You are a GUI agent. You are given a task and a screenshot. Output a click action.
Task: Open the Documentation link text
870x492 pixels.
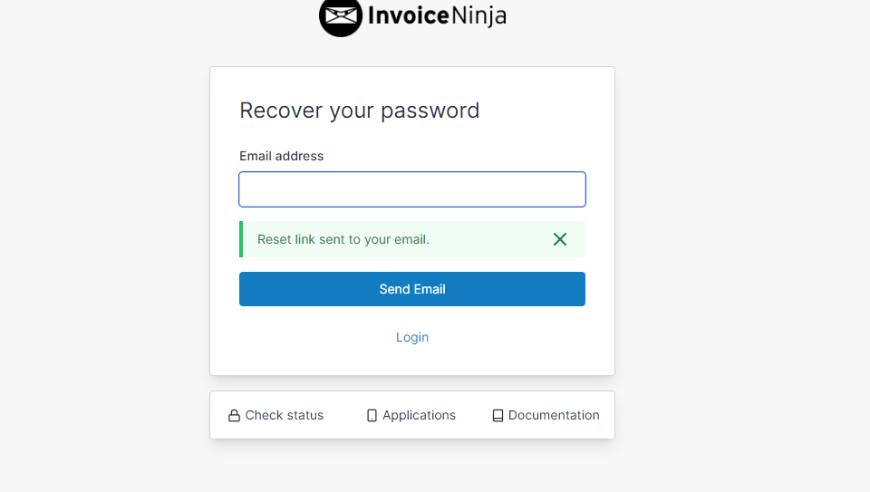pos(554,415)
